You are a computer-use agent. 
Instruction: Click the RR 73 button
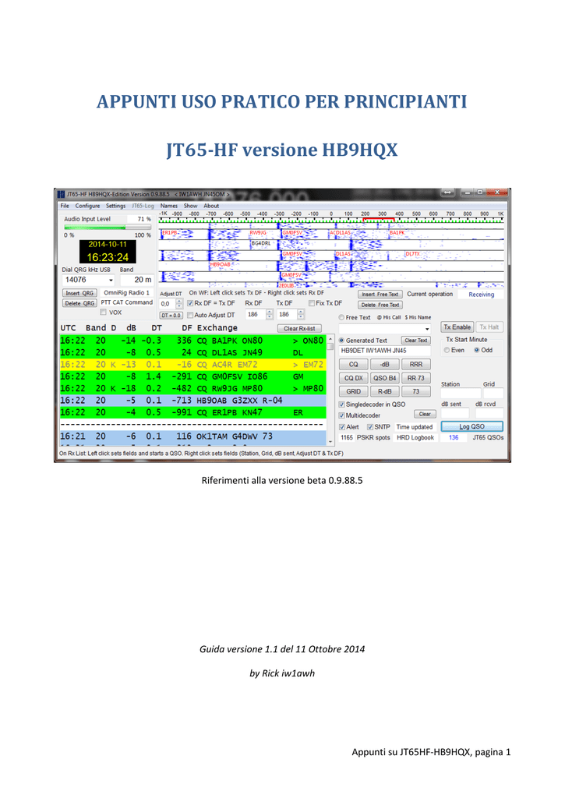pos(416,378)
